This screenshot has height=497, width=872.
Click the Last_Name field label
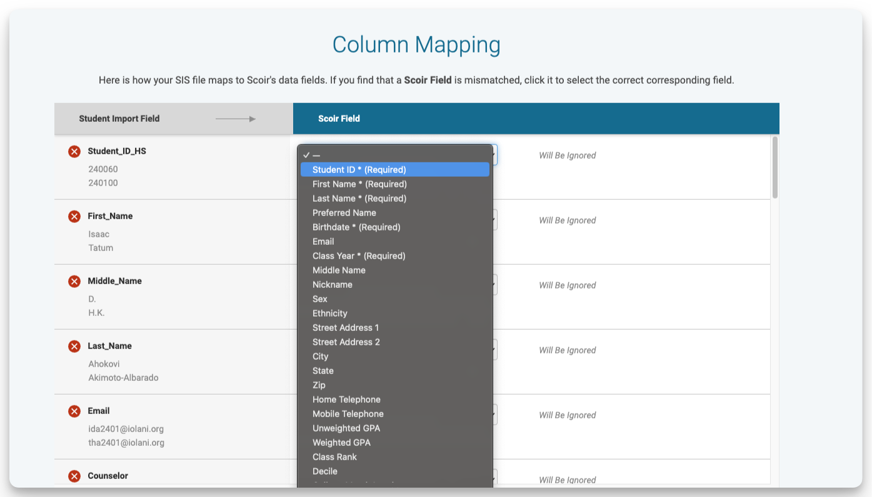(x=109, y=346)
